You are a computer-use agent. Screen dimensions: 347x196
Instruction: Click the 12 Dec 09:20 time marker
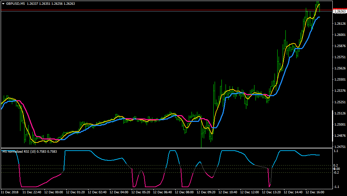tap(206, 192)
